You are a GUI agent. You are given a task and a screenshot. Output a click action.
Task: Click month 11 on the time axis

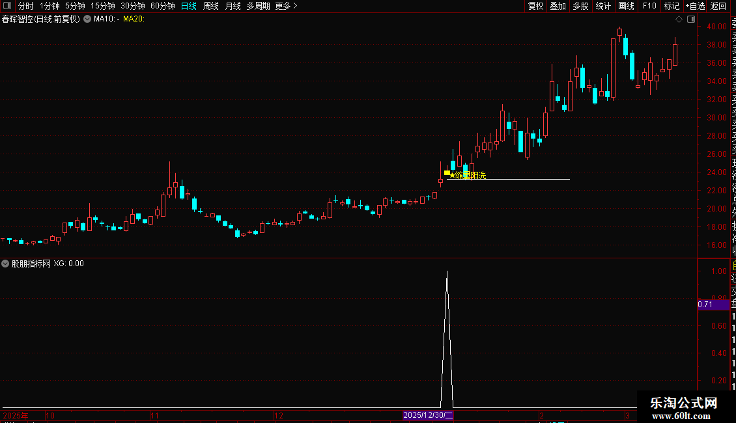(x=156, y=415)
